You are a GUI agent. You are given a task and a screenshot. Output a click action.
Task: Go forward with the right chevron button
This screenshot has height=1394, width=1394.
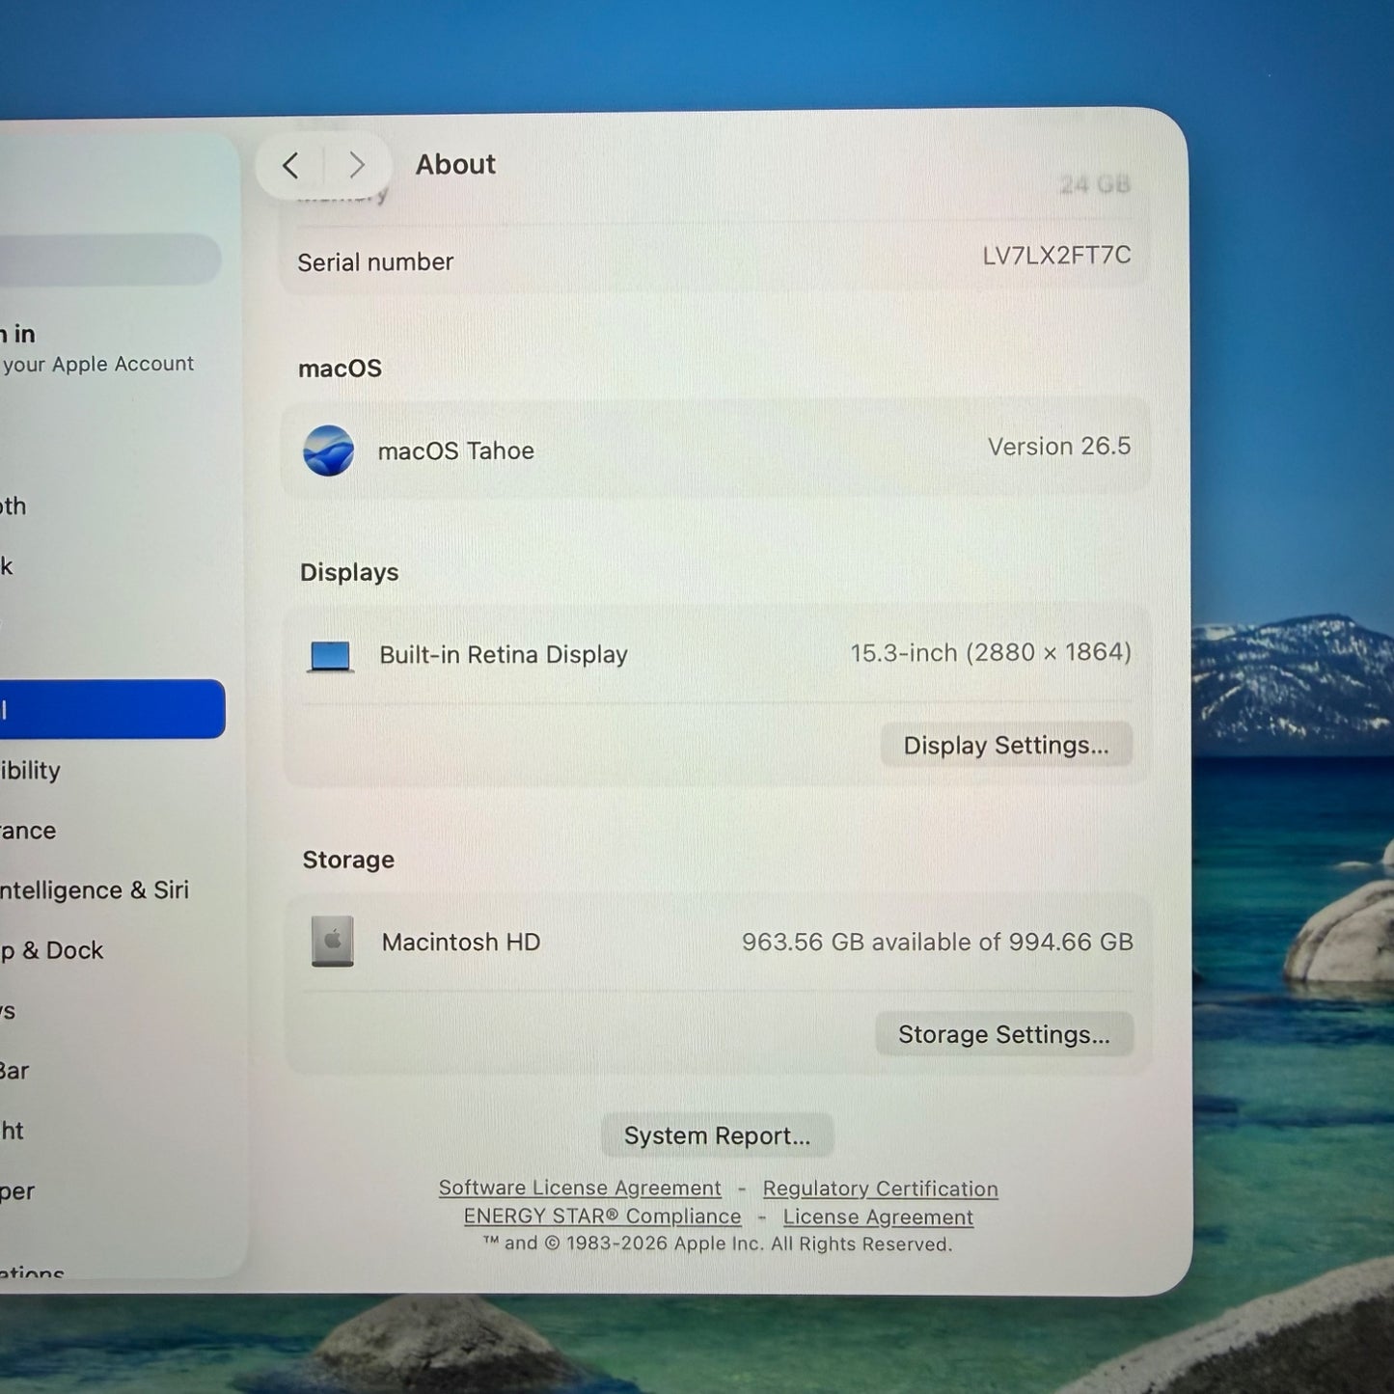tap(357, 165)
